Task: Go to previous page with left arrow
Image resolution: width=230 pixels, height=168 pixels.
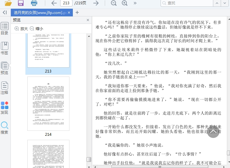Action: [x=54, y=3]
